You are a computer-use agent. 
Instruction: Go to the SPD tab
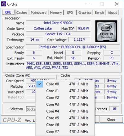coord(70,13)
